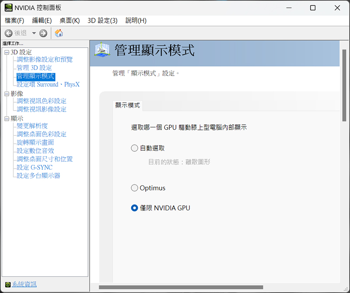Select 管理顯示模式 in the tree
The height and width of the screenshot is (293, 350).
click(x=36, y=77)
